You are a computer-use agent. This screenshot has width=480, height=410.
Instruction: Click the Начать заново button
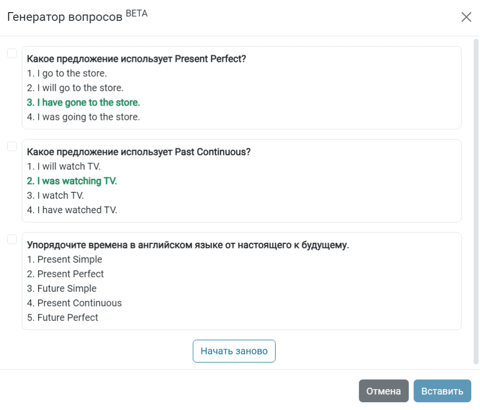point(234,351)
